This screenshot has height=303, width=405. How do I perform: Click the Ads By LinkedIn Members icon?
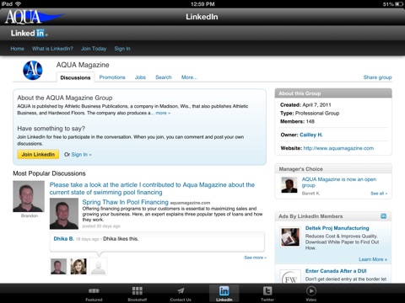point(383,216)
